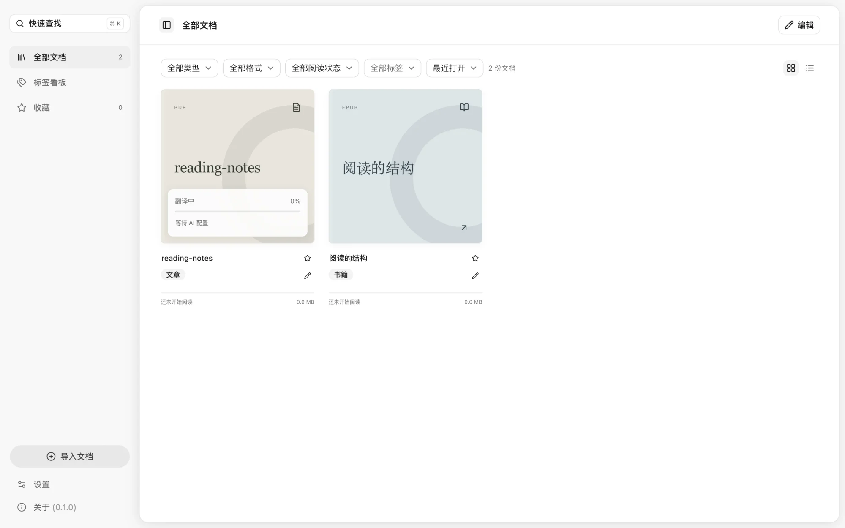Favorite the reading-notes document star
The image size is (845, 528).
307,258
